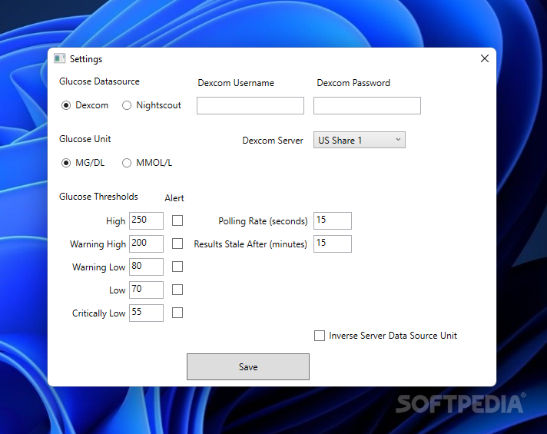
Task: Click the Polling Rate seconds field
Action: point(333,220)
